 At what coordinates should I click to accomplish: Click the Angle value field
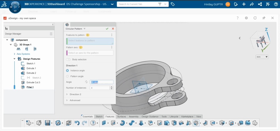pyautogui.click(x=101, y=82)
